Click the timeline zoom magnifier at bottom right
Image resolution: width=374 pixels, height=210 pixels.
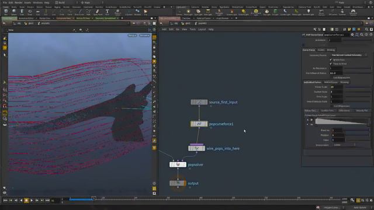(352, 200)
